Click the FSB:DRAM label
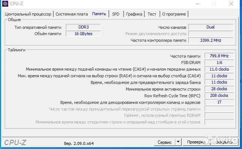242x149 pixels. pos(191,62)
